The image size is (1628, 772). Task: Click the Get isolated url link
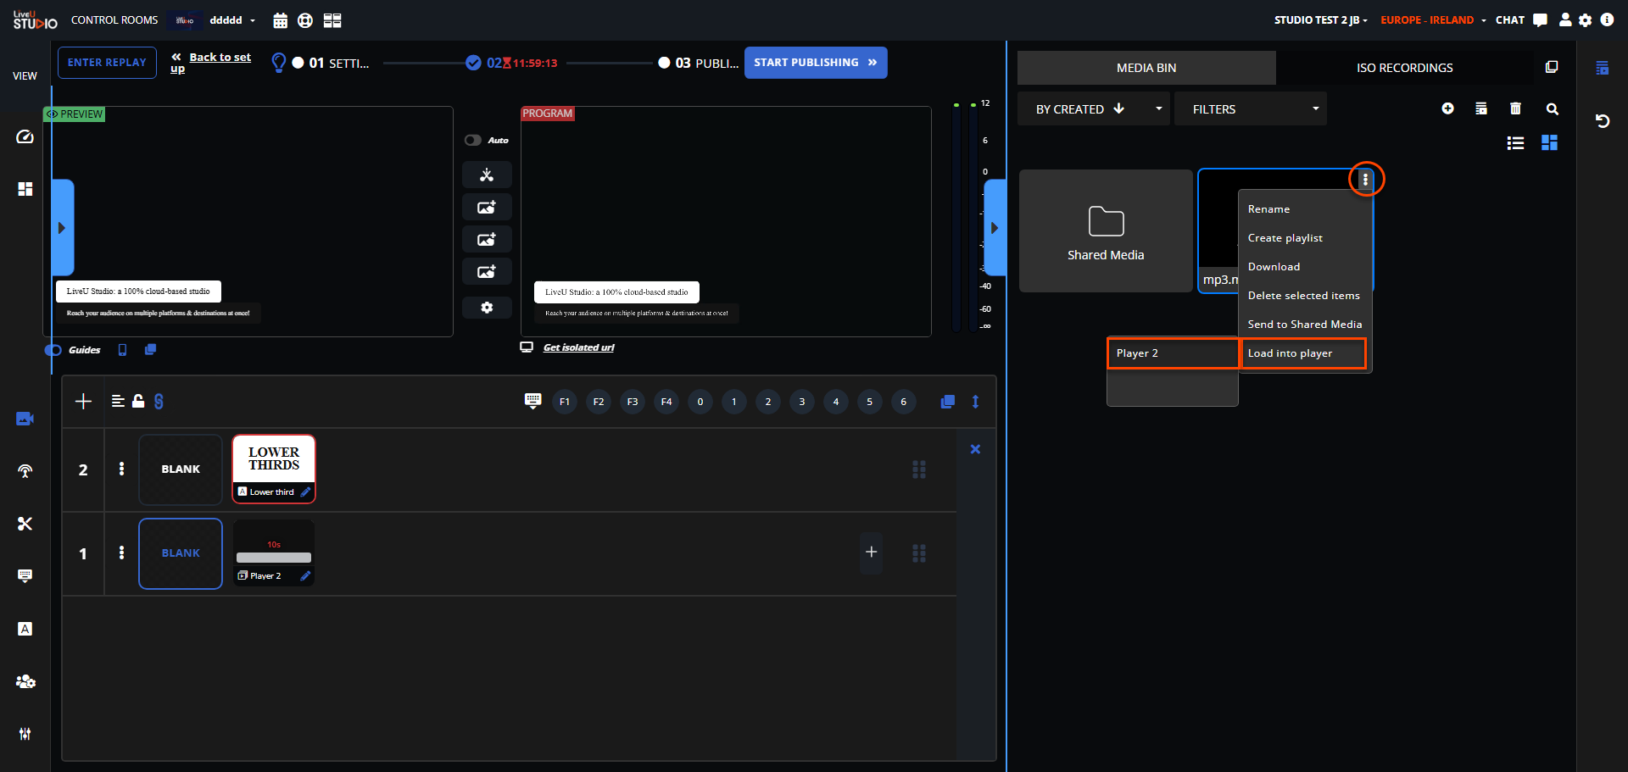pyautogui.click(x=578, y=347)
